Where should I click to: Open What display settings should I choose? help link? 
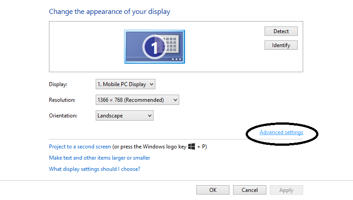click(x=95, y=169)
